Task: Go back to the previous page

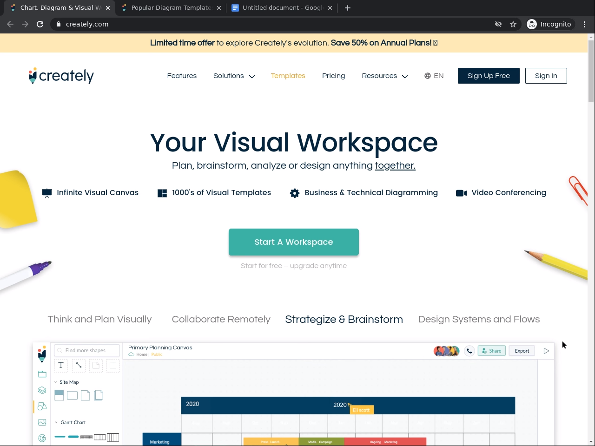Action: coord(10,24)
